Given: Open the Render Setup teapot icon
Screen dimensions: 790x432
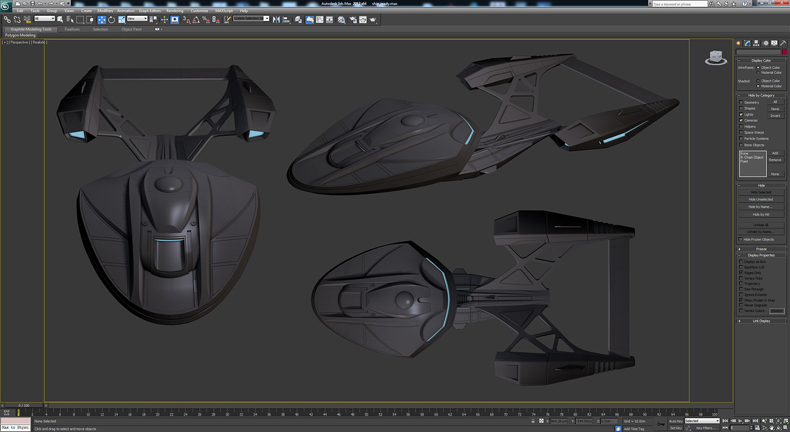Looking at the screenshot, I should point(354,19).
